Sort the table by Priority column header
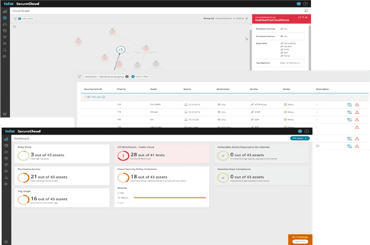This screenshot has width=370, height=245. click(x=121, y=89)
